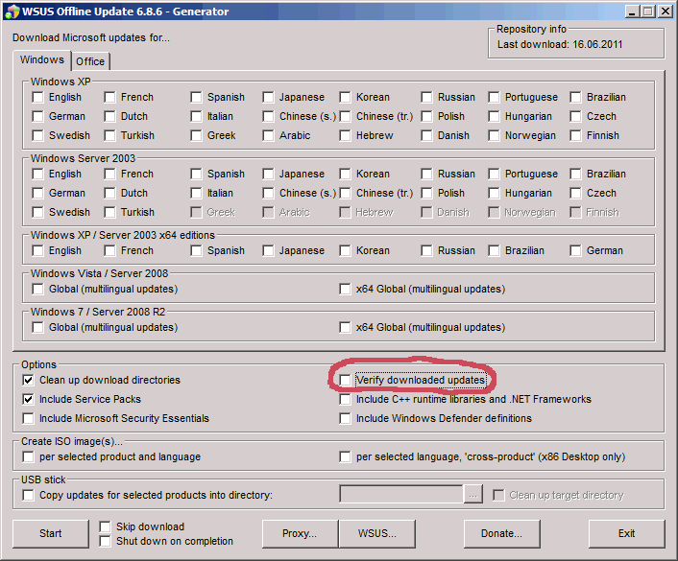Uncheck Include Service Packs option
This screenshot has height=561, width=678.
(28, 400)
